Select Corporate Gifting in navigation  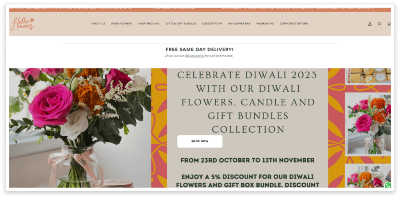[x=294, y=24]
